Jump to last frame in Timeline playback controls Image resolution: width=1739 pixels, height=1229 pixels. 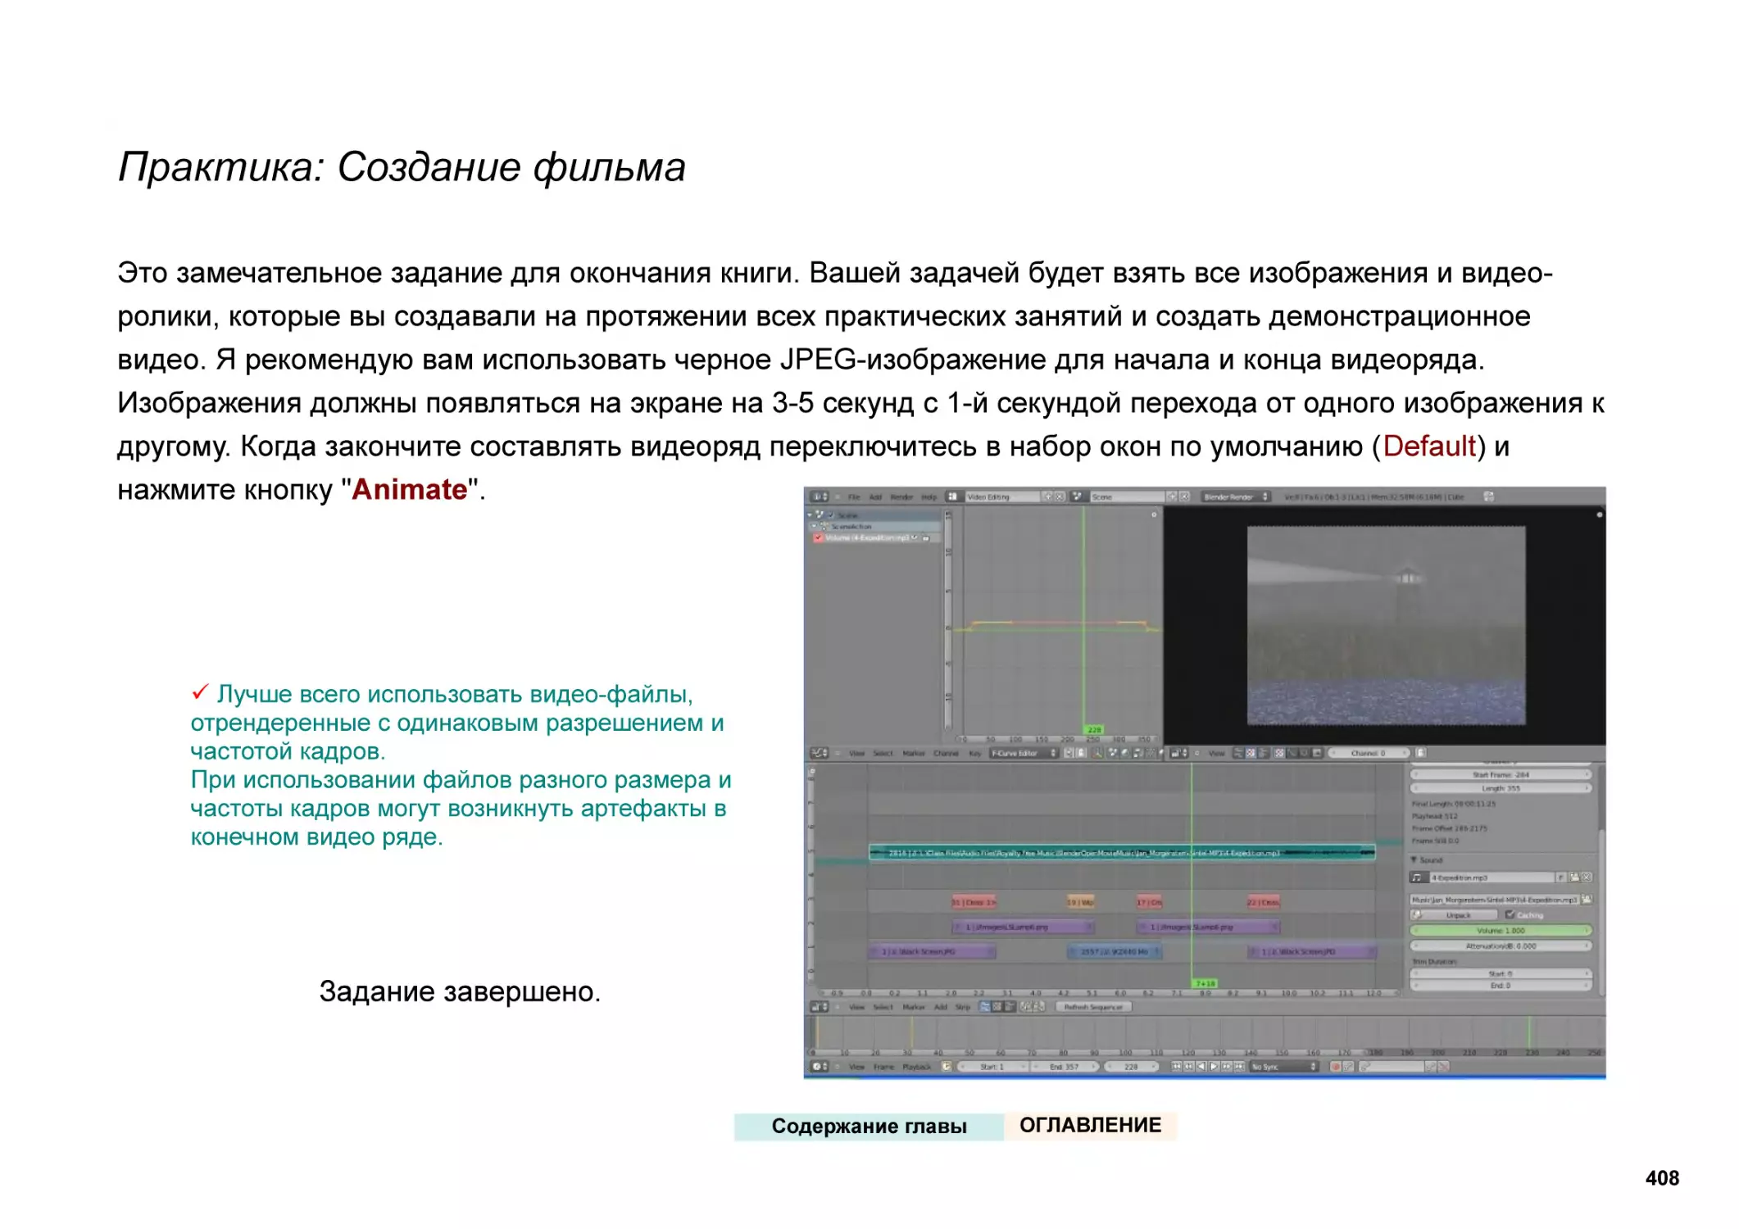click(x=1240, y=1067)
